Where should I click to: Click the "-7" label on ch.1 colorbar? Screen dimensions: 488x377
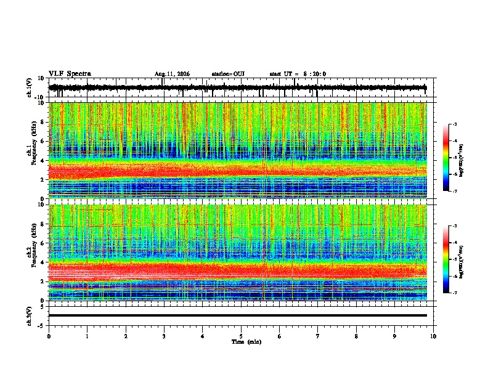(454, 192)
